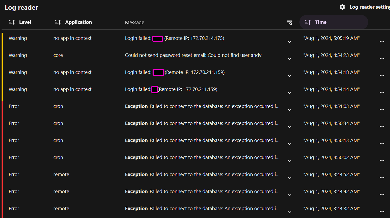The image size is (390, 218).
Task: Click the Level column header
Action: coord(25,22)
